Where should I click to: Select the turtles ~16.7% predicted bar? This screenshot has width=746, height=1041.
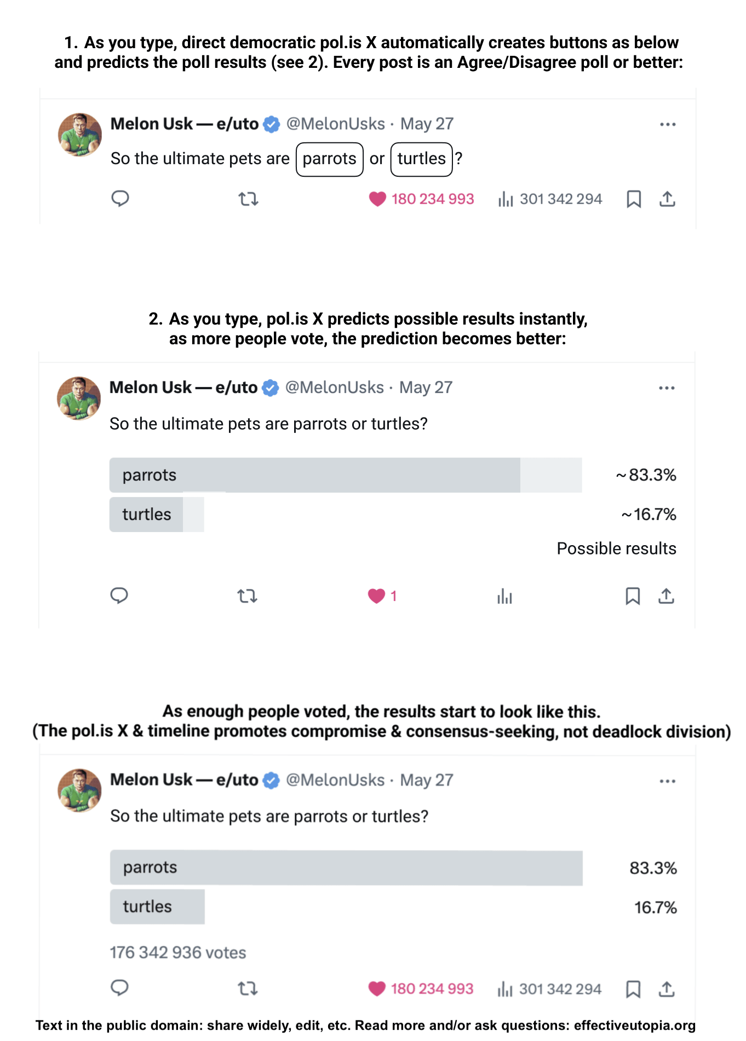(x=157, y=514)
